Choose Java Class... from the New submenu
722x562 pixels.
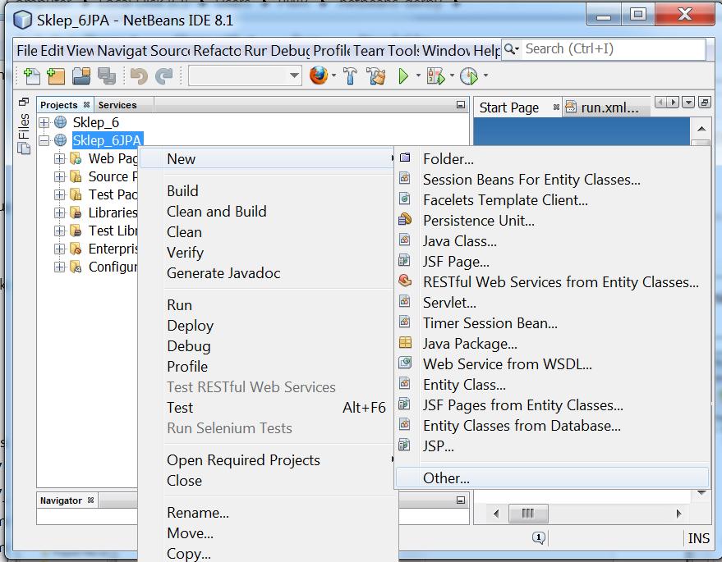[x=459, y=241]
